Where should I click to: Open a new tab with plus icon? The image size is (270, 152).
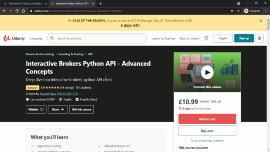[100, 3]
